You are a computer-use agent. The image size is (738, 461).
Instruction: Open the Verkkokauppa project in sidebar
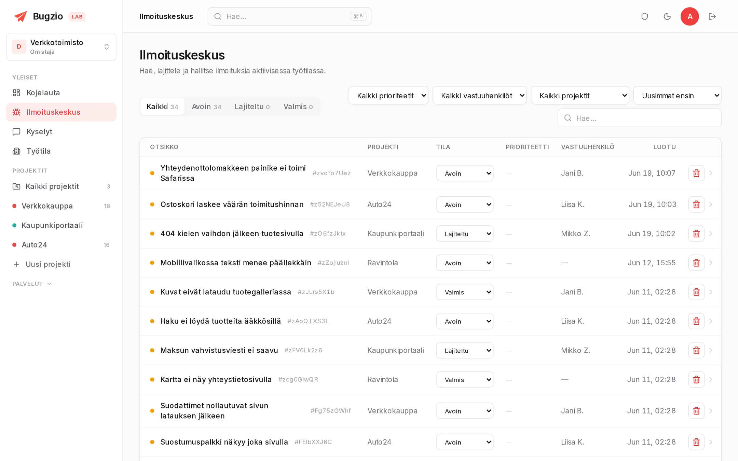click(x=61, y=206)
